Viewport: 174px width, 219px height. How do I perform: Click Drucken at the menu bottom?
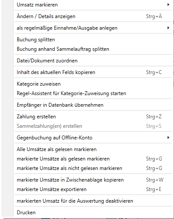coord(93,213)
